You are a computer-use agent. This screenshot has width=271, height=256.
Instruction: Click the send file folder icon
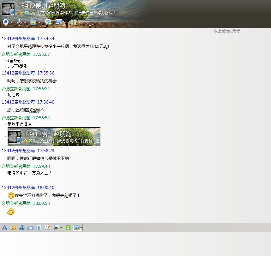tap(33, 22)
